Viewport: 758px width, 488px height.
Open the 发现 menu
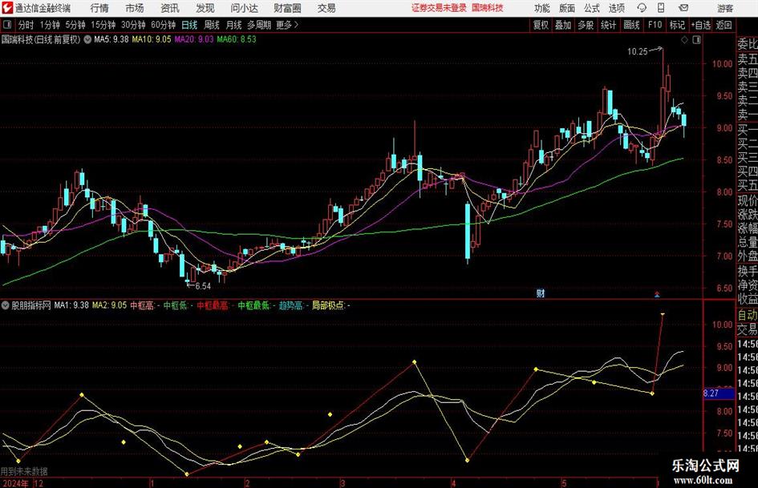pos(205,8)
